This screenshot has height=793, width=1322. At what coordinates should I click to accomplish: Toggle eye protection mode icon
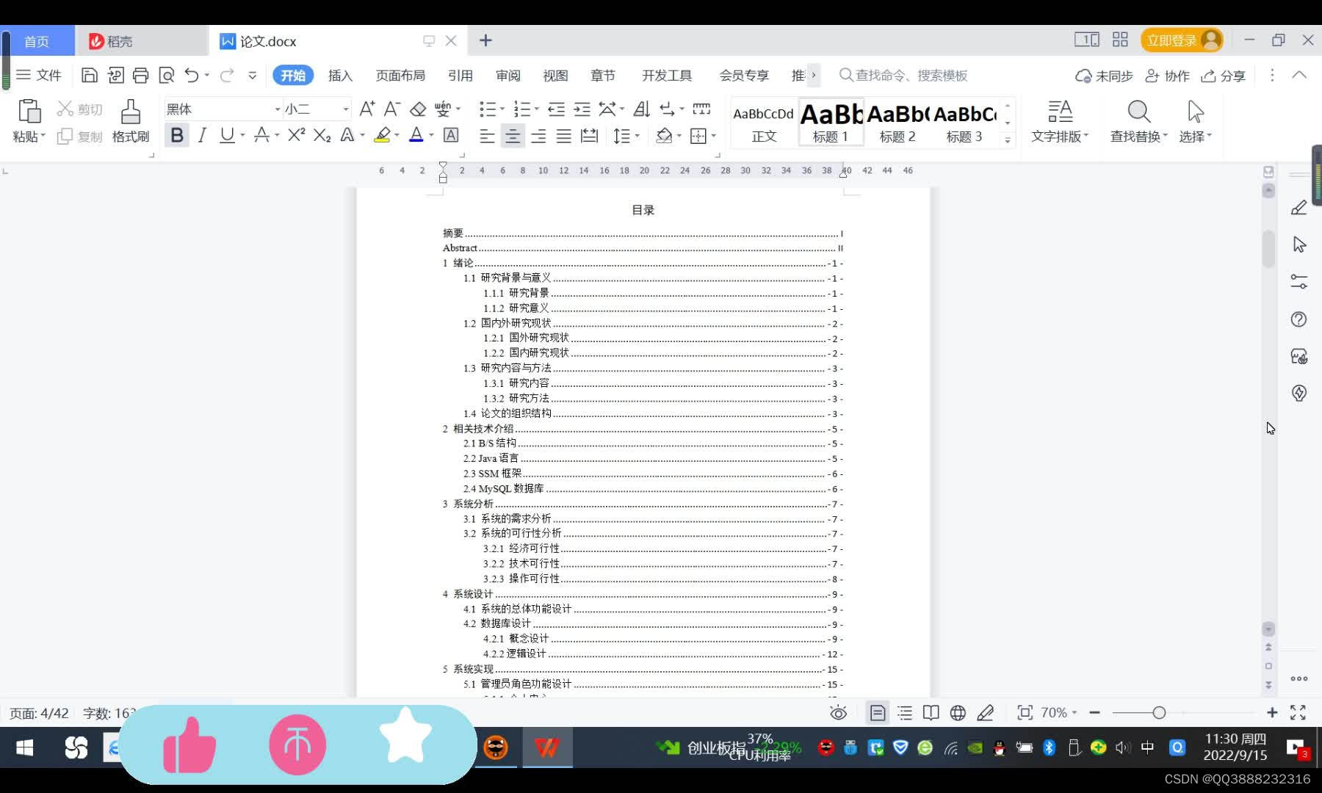tap(838, 713)
